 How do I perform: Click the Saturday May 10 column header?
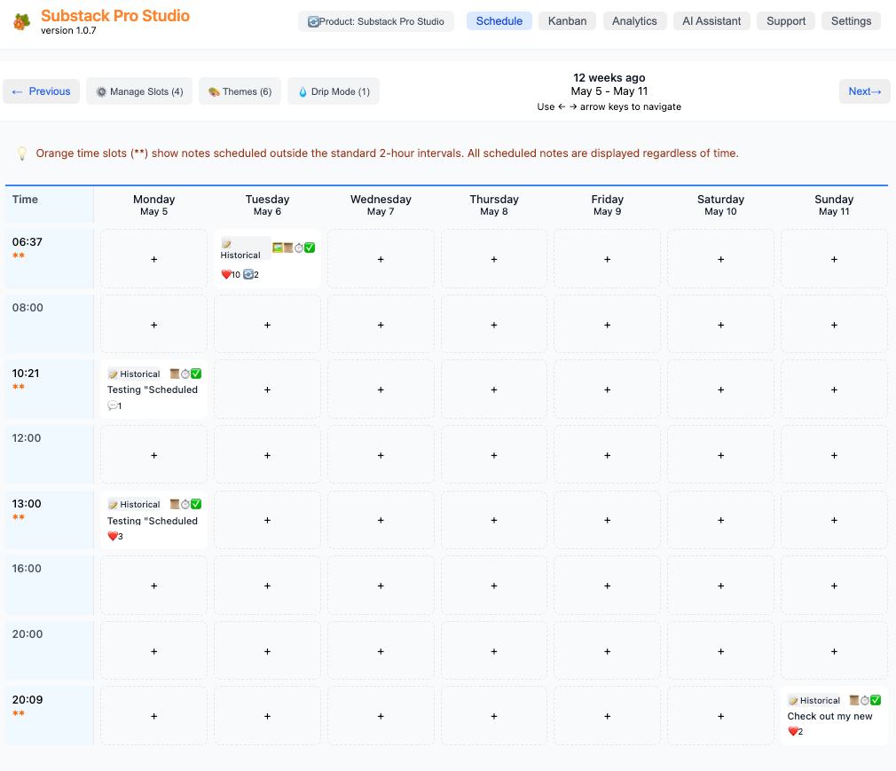pyautogui.click(x=720, y=205)
